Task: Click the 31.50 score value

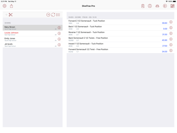Action: click(164, 34)
